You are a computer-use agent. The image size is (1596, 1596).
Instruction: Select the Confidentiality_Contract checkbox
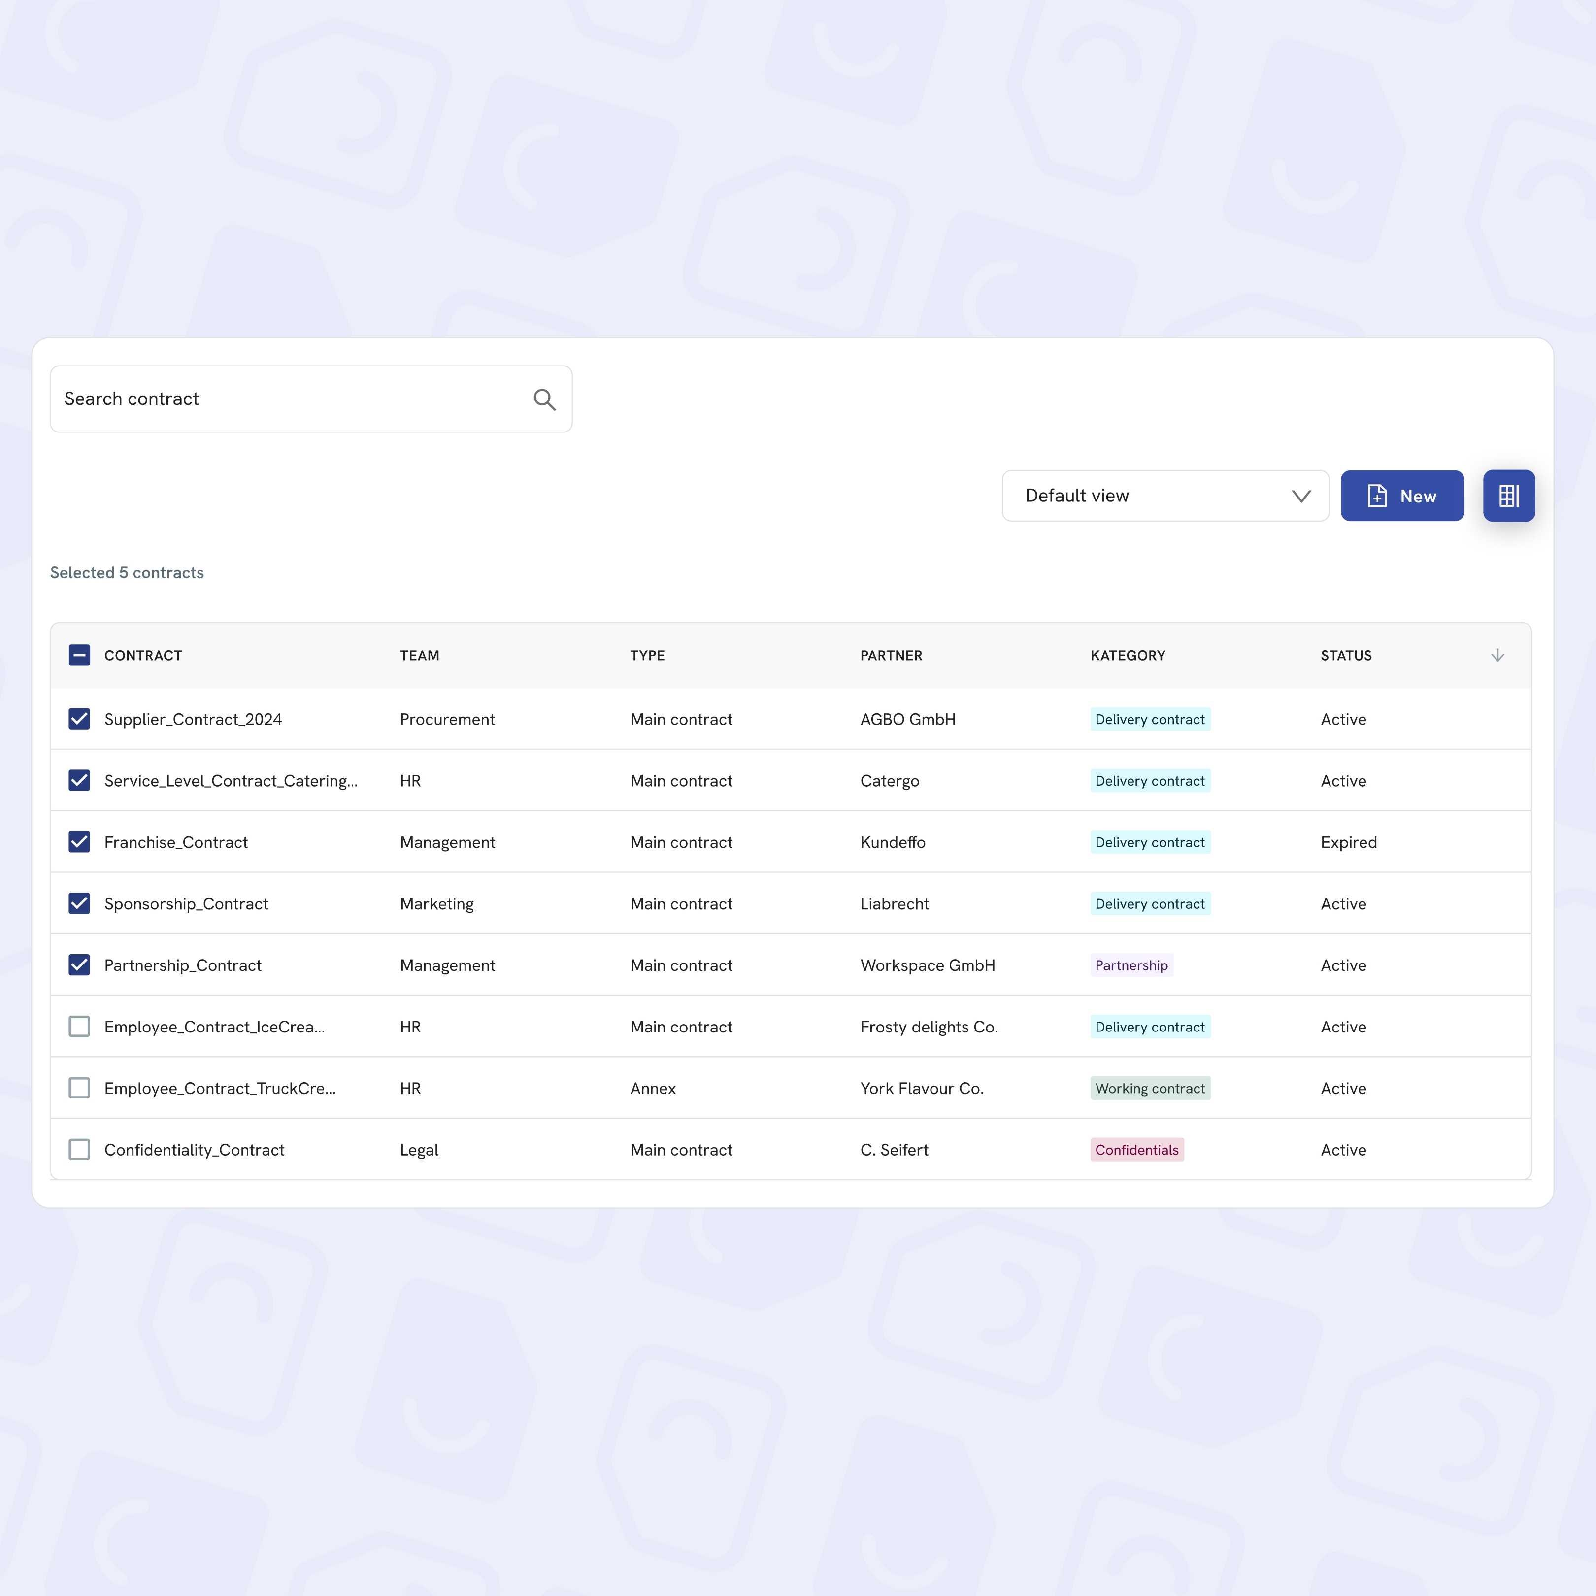79,1150
